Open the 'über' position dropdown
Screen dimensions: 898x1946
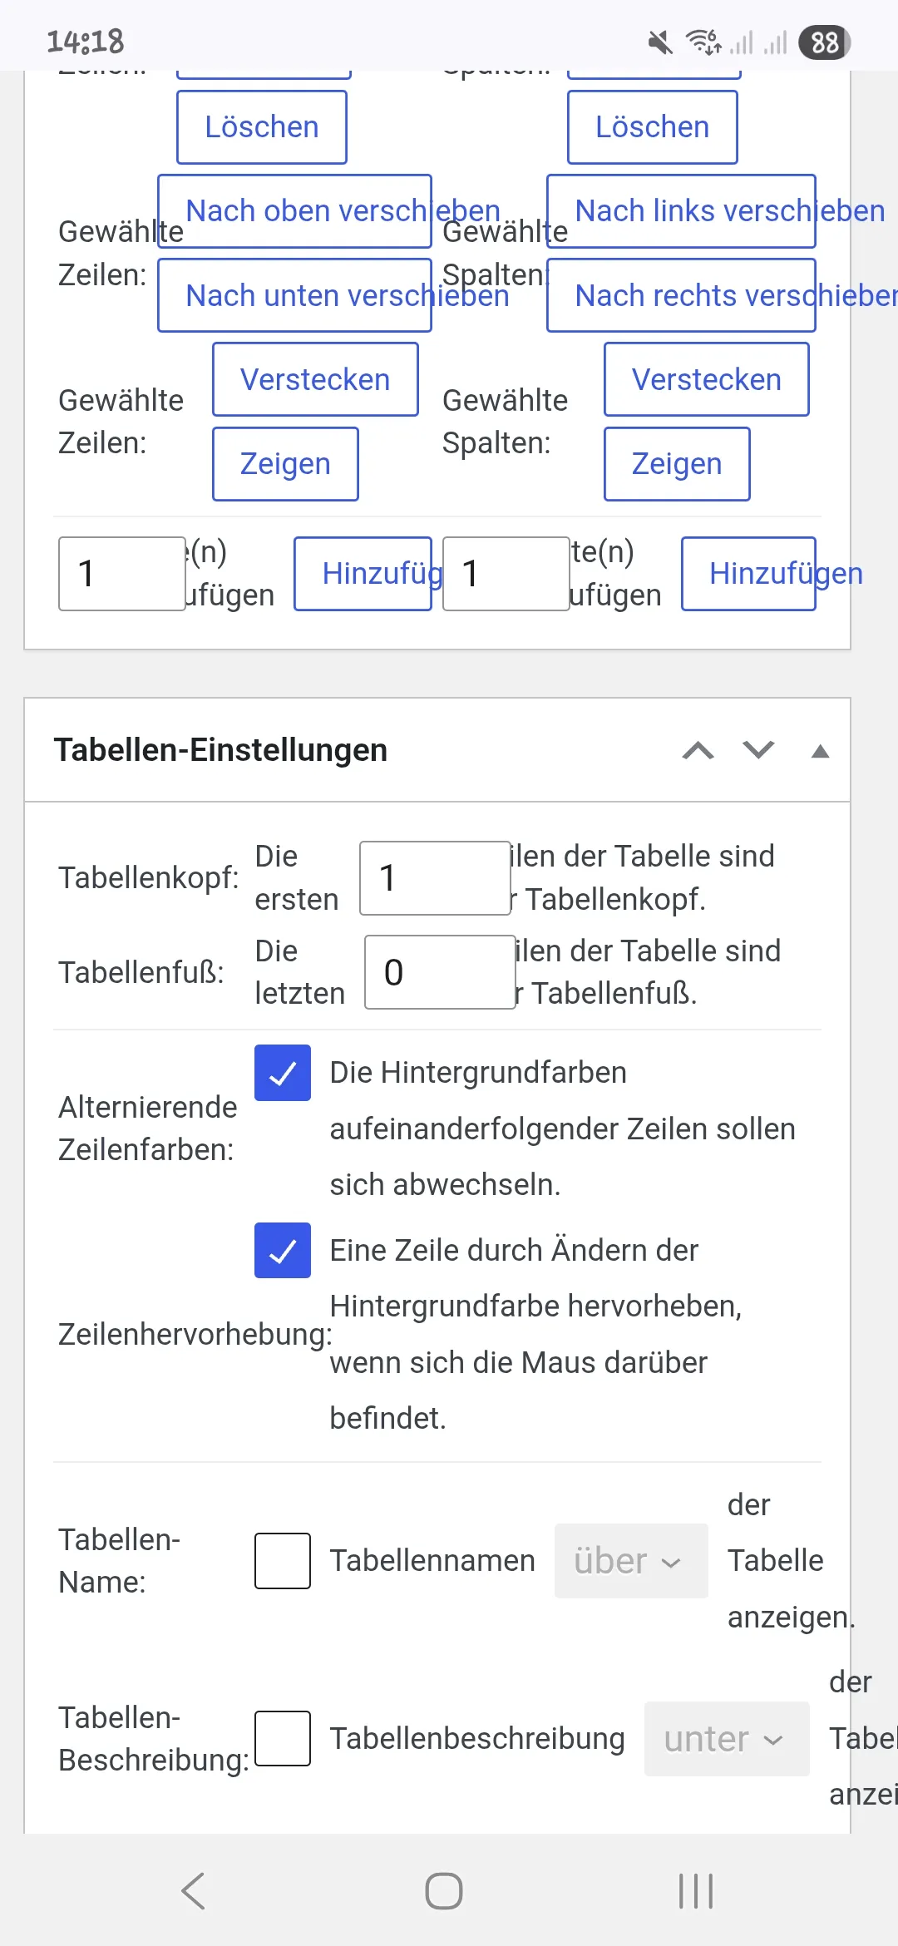pyautogui.click(x=631, y=1561)
